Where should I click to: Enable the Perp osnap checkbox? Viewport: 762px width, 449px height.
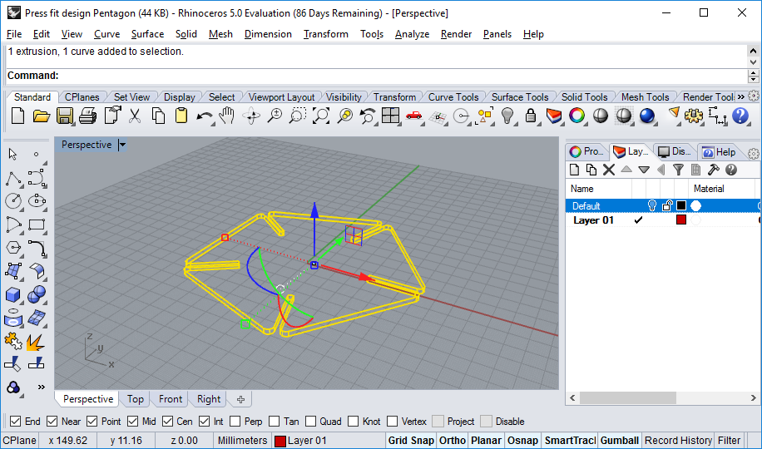[x=235, y=422]
